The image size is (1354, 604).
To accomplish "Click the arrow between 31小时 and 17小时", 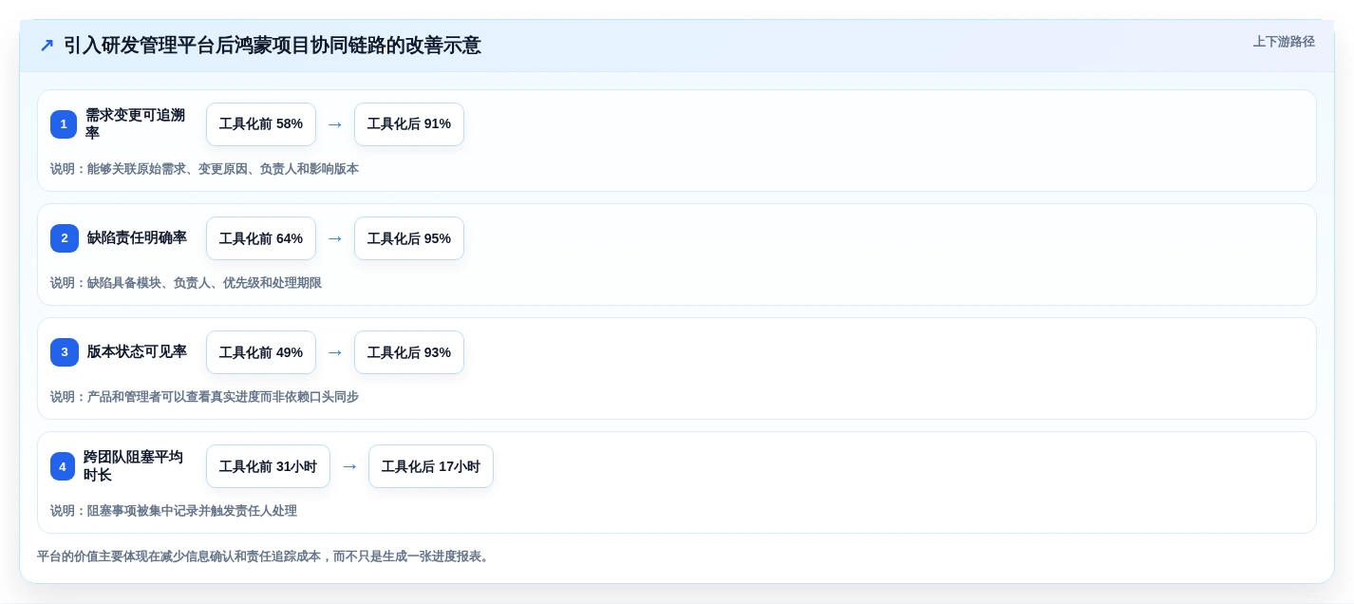I will [349, 466].
